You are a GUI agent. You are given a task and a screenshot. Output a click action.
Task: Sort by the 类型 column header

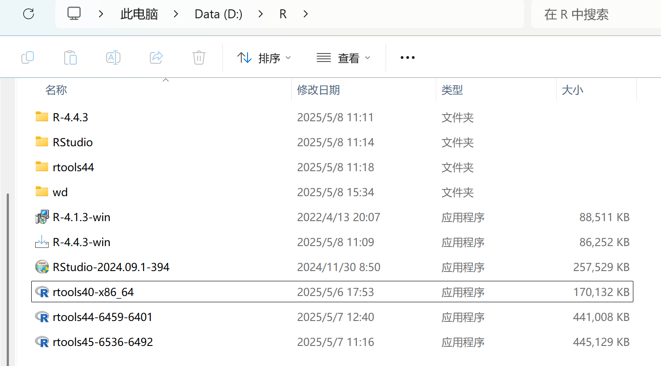point(452,90)
